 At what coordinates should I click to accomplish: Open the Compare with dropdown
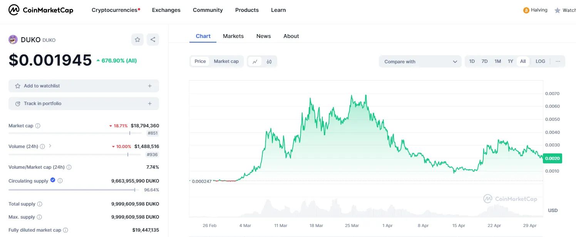click(420, 61)
